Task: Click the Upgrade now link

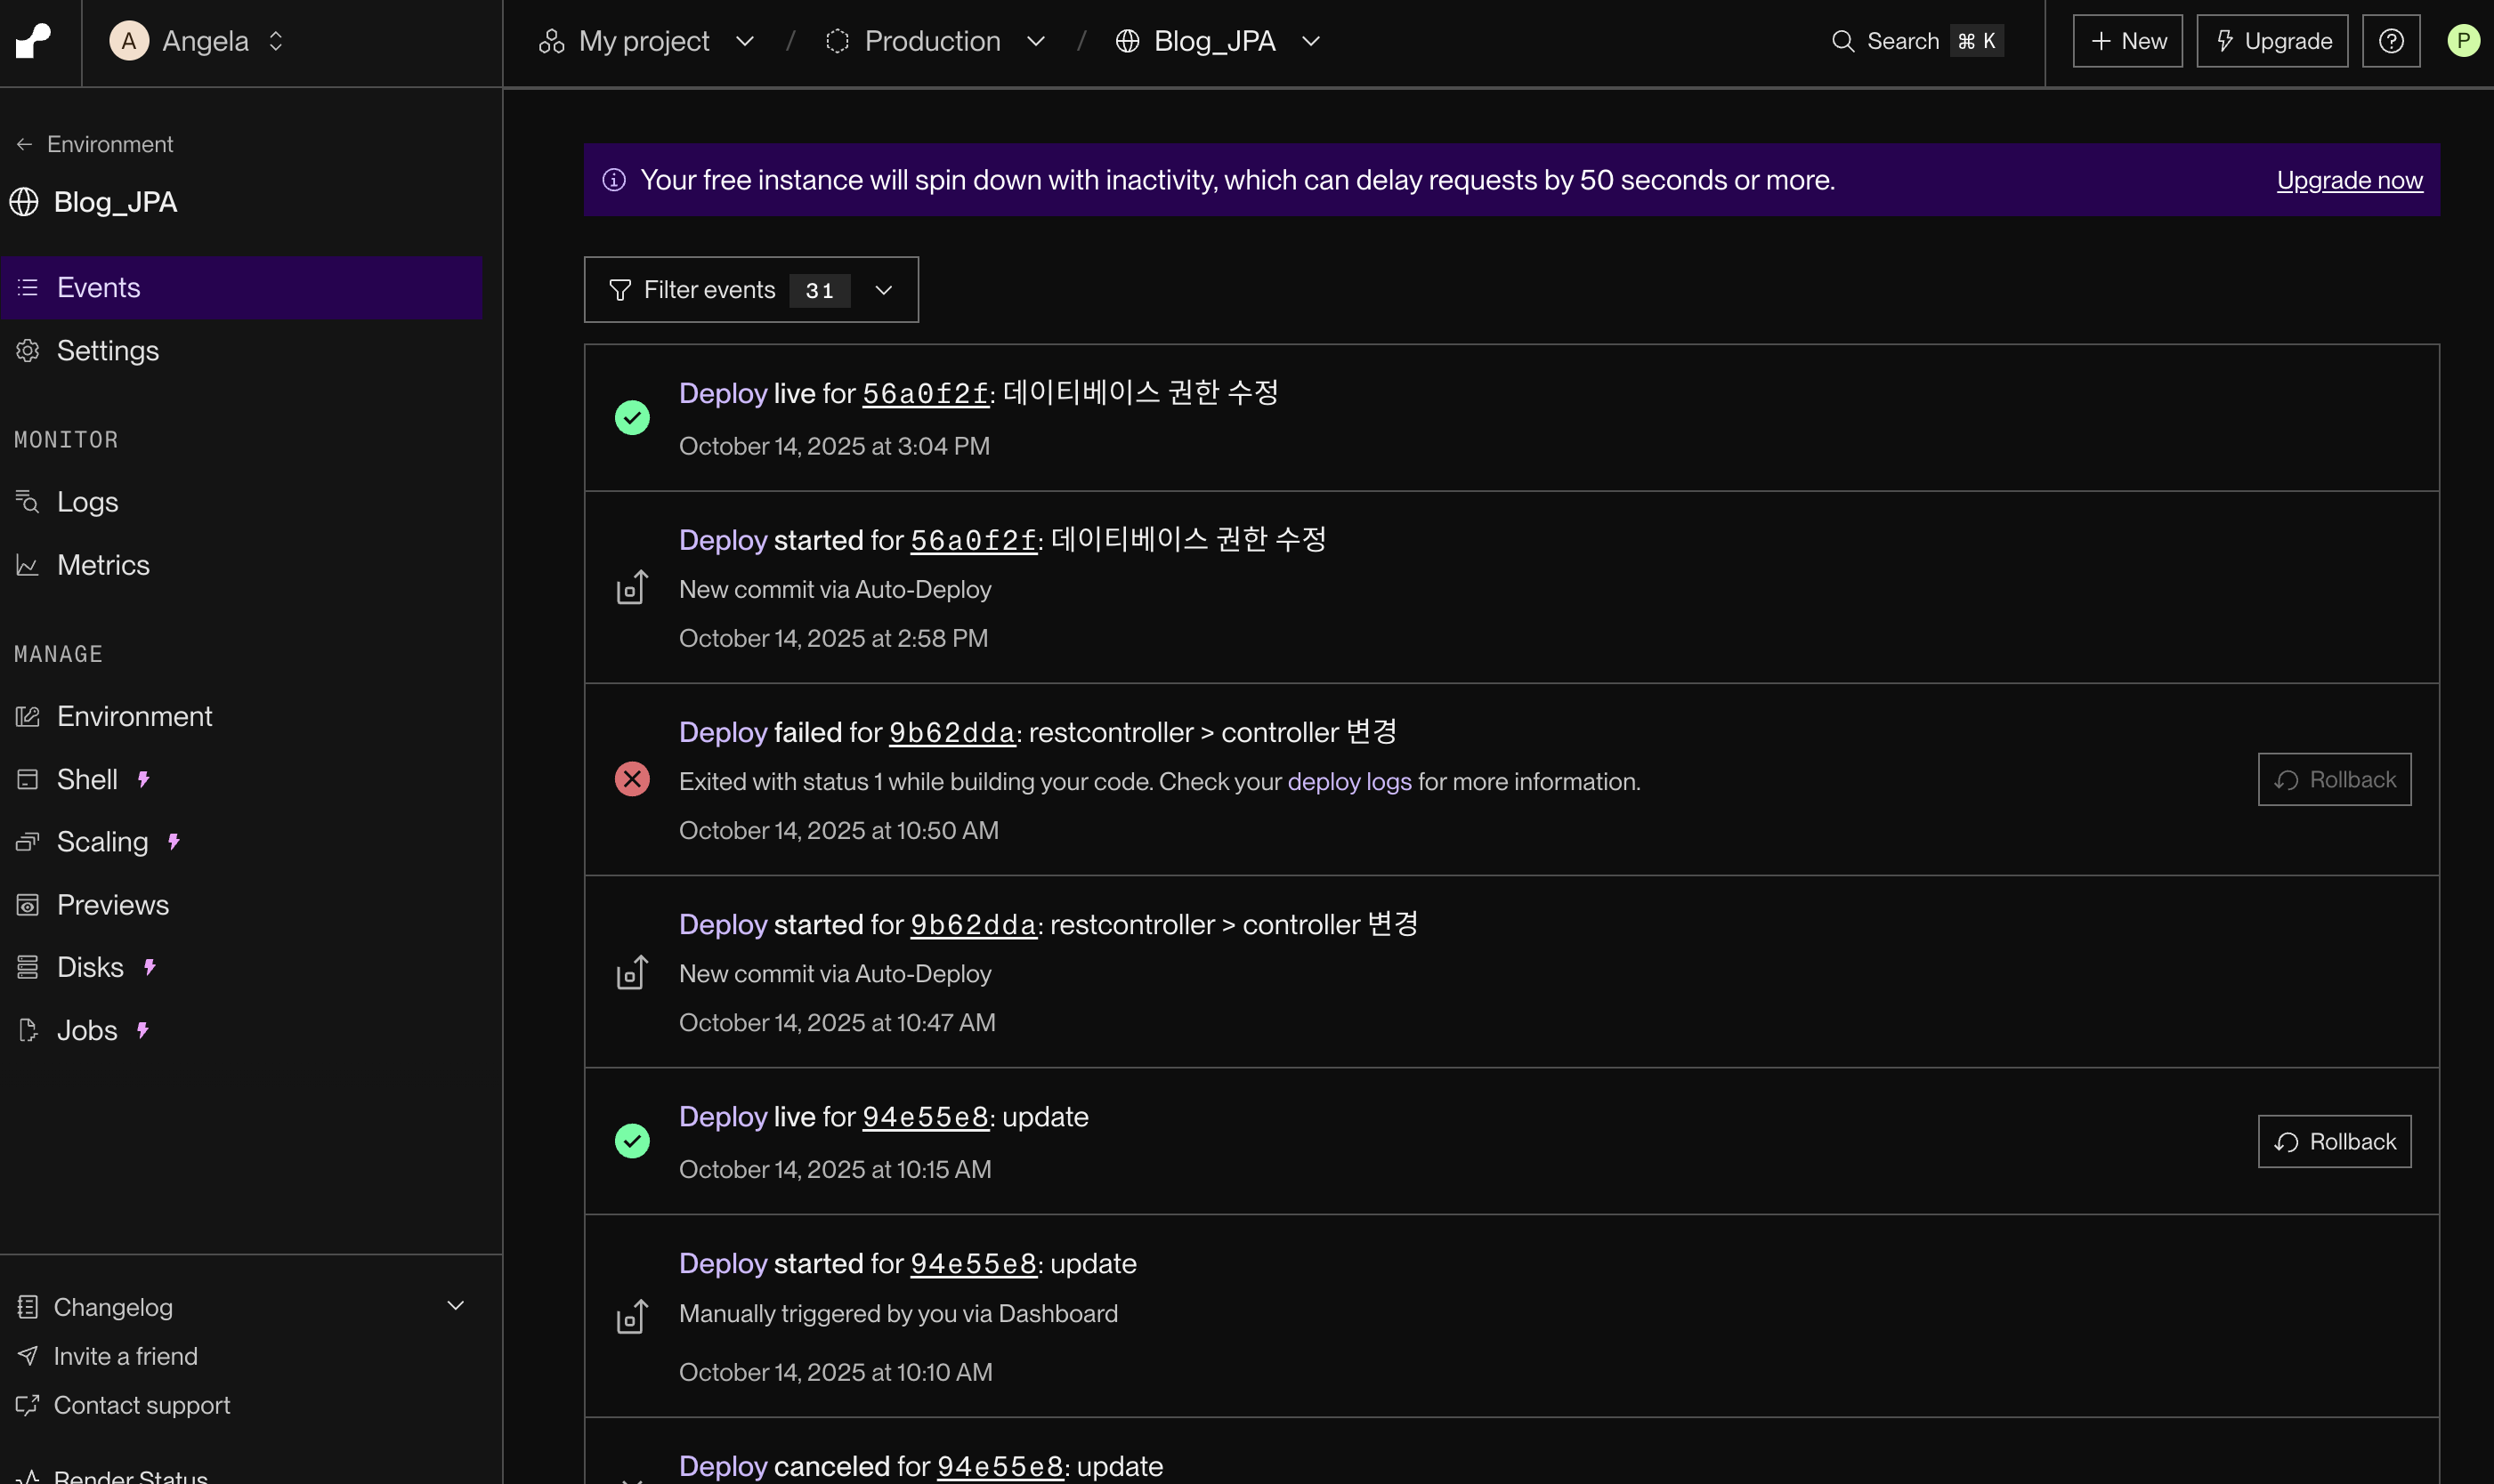Action: pos(2348,180)
